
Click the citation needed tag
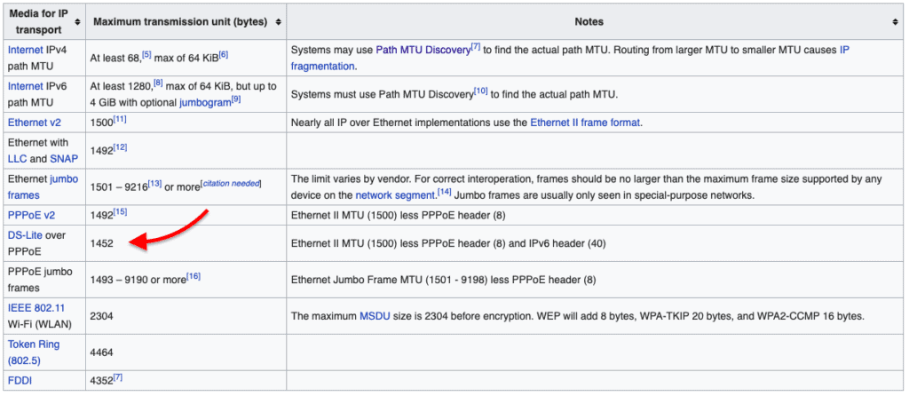tap(230, 183)
